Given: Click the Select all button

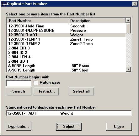Looking at the screenshot, I should click(x=81, y=91).
